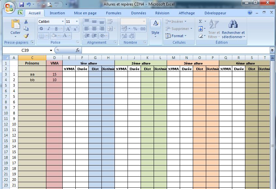Open the Mise en page tab

(85, 13)
